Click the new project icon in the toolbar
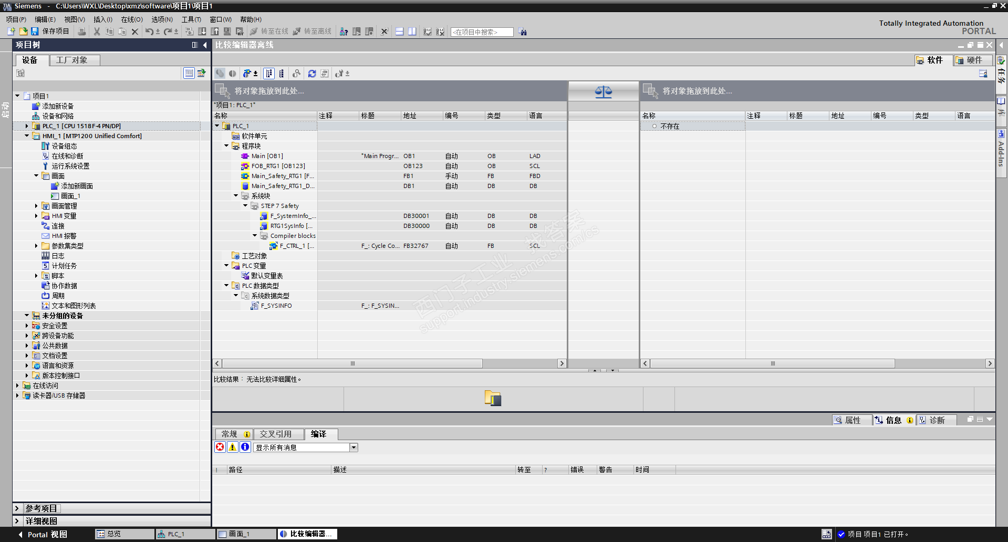Viewport: 1008px width, 542px height. (11, 32)
